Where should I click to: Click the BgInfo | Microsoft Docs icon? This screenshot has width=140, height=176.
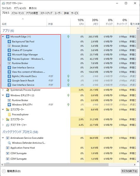(x=9, y=76)
